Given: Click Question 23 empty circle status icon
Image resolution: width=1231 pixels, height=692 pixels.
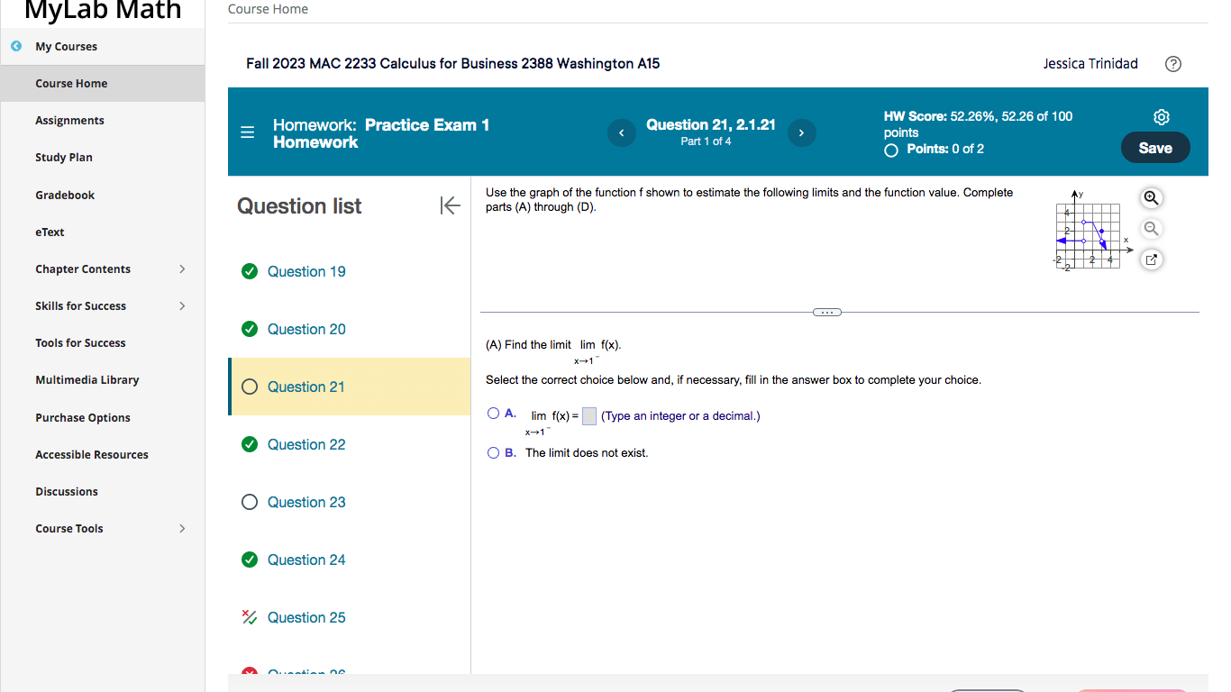Looking at the screenshot, I should coord(250,502).
